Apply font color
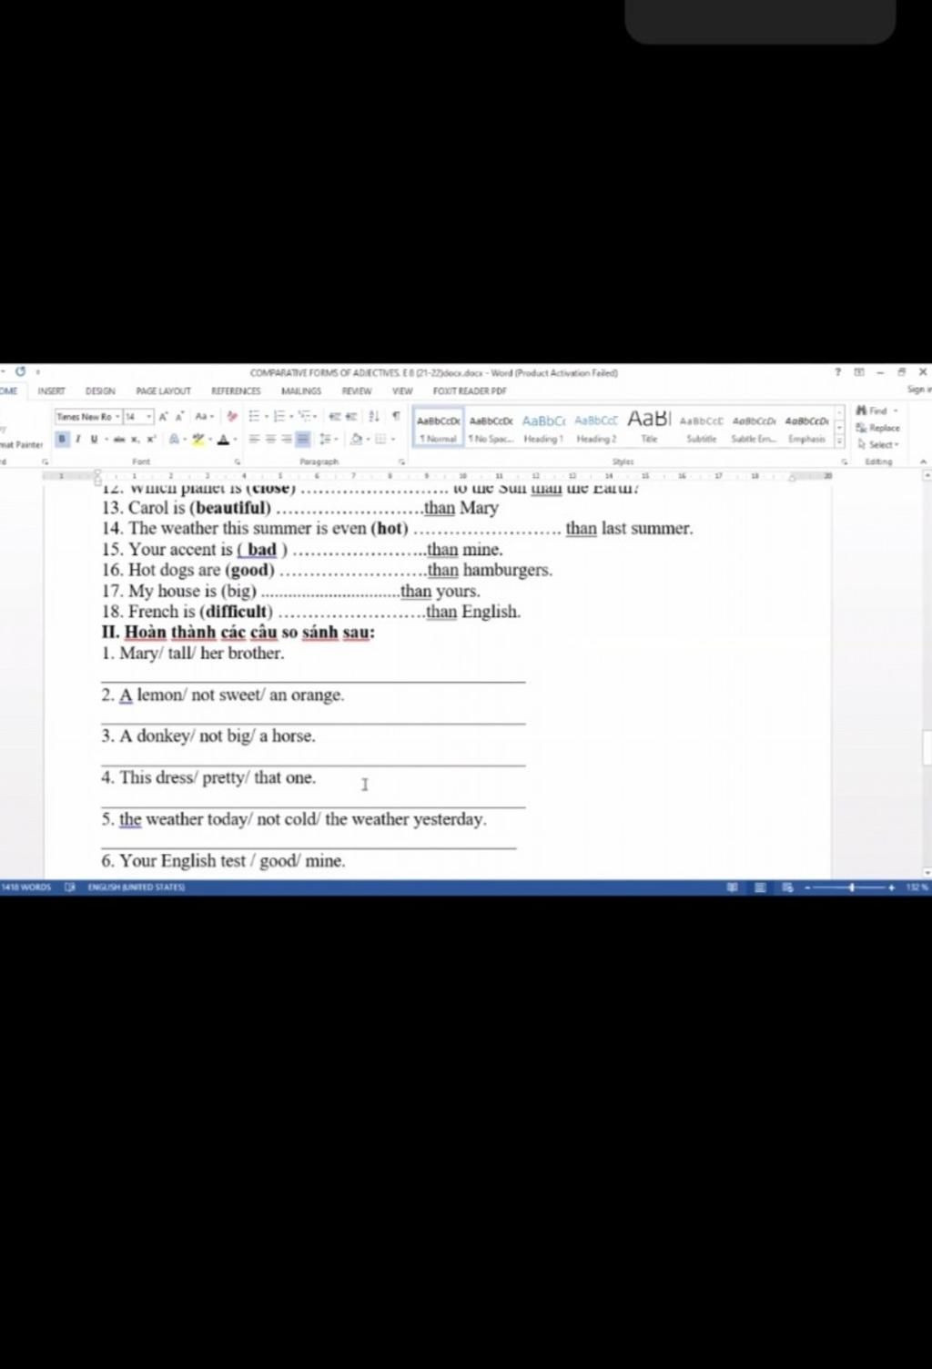932x1369 pixels. pos(225,439)
